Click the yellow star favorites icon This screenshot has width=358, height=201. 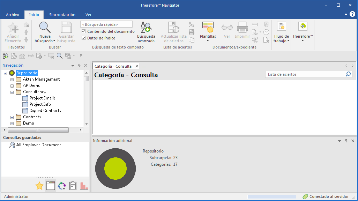tap(39, 186)
